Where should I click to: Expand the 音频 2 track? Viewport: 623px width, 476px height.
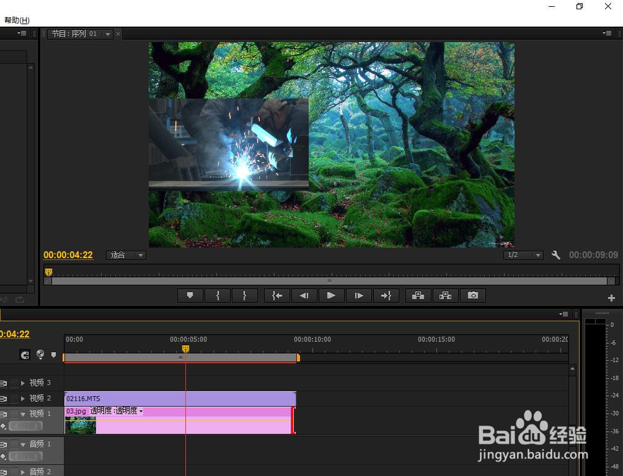point(22,472)
